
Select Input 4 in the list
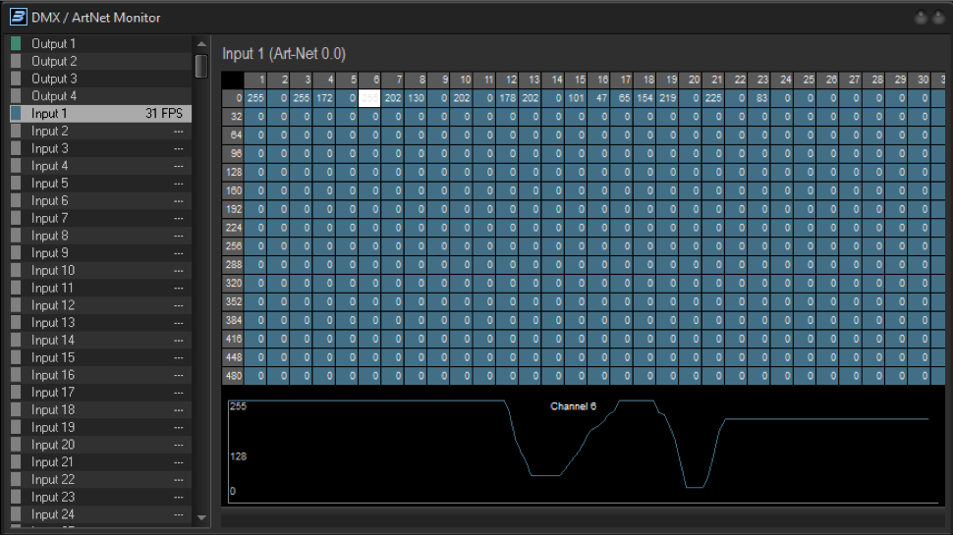pyautogui.click(x=101, y=166)
